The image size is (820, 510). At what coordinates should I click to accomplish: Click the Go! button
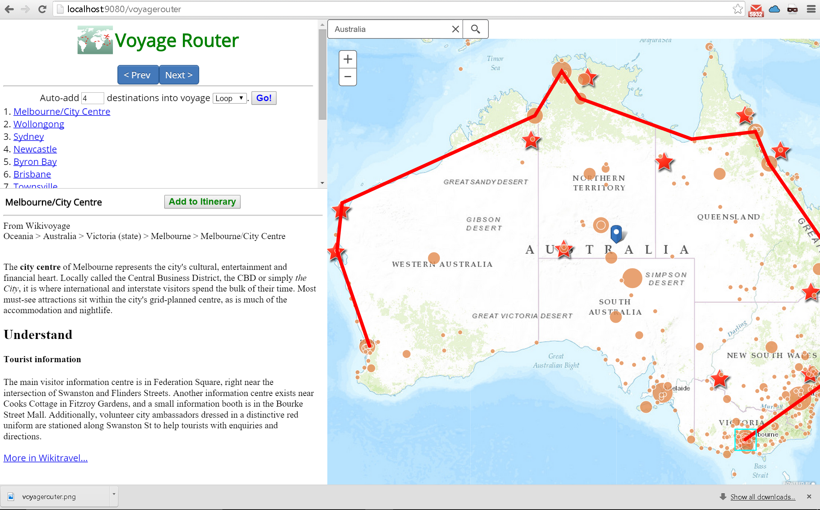[x=263, y=98]
